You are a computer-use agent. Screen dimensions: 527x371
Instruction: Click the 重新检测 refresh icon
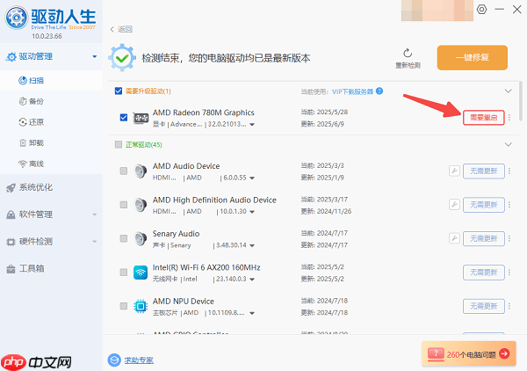pos(408,53)
